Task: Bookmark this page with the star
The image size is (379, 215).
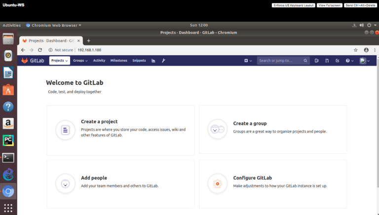Action: click(355, 50)
